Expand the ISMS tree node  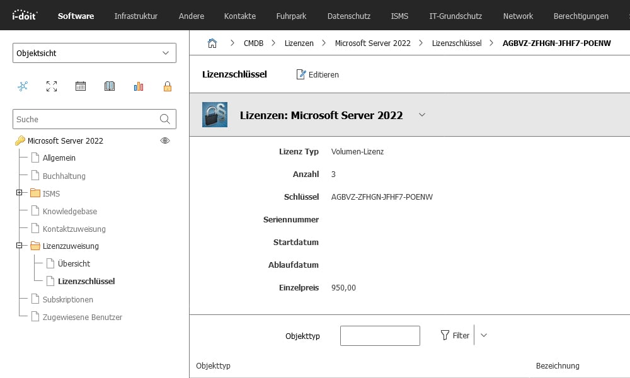tap(19, 193)
